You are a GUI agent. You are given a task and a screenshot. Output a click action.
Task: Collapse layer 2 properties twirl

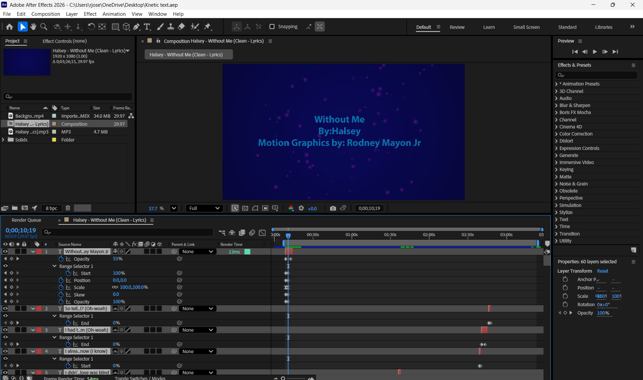click(33, 309)
